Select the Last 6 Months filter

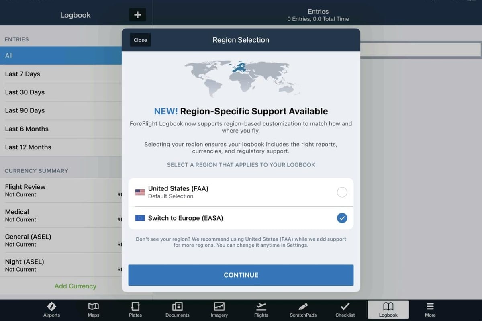tap(60, 129)
